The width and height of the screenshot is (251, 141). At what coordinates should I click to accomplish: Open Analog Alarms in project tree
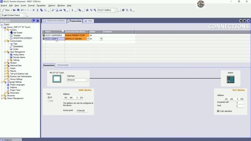pos(18,54)
